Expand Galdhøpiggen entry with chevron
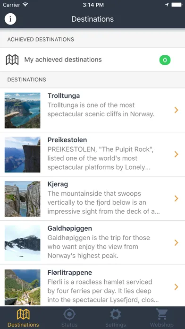185x329 pixels. pyautogui.click(x=177, y=243)
